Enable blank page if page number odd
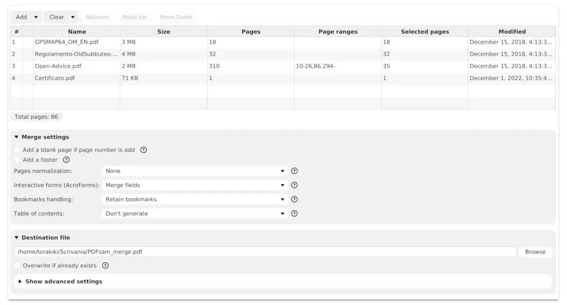Screen dimensions: 567x305 18,150
